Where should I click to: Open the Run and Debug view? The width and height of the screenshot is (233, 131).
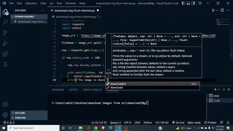5,43
